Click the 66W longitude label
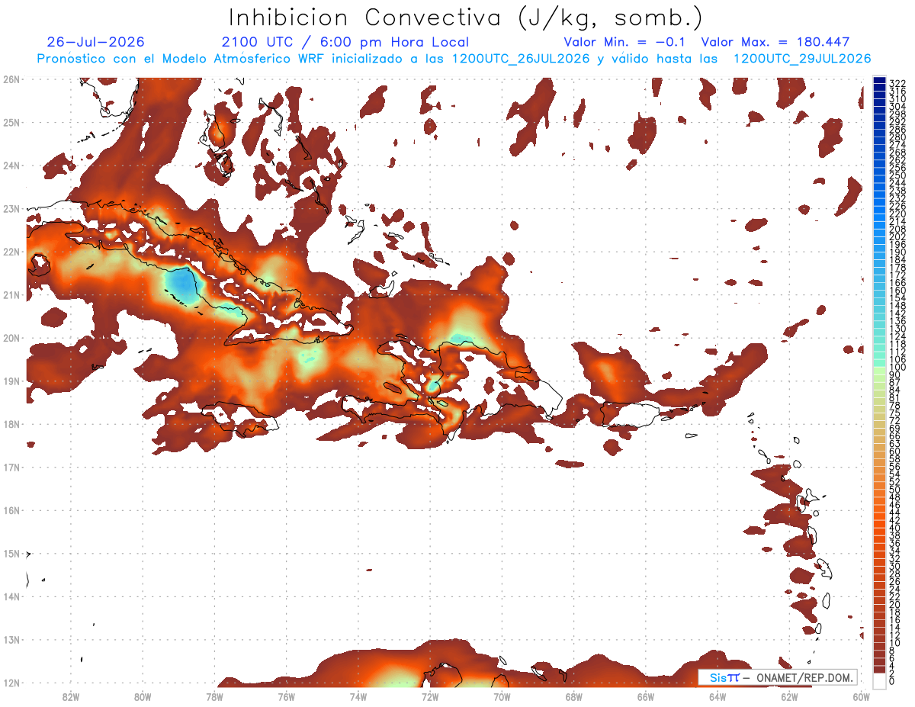The image size is (915, 707). [x=646, y=696]
